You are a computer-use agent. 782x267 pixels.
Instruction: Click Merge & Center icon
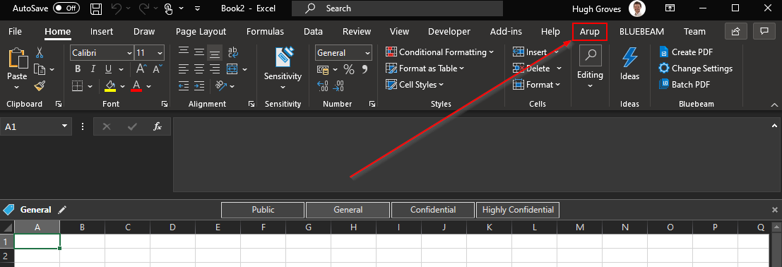pyautogui.click(x=232, y=69)
